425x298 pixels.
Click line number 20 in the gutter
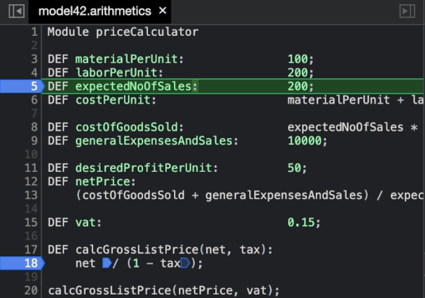pyautogui.click(x=31, y=290)
